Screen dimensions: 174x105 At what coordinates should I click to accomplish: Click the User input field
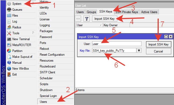117,44
